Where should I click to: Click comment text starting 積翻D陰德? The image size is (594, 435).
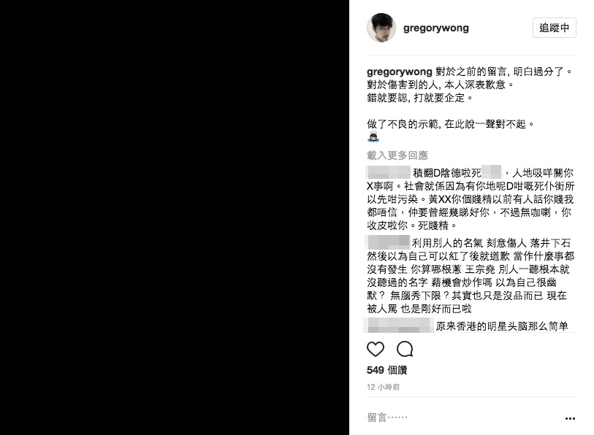tap(471, 199)
